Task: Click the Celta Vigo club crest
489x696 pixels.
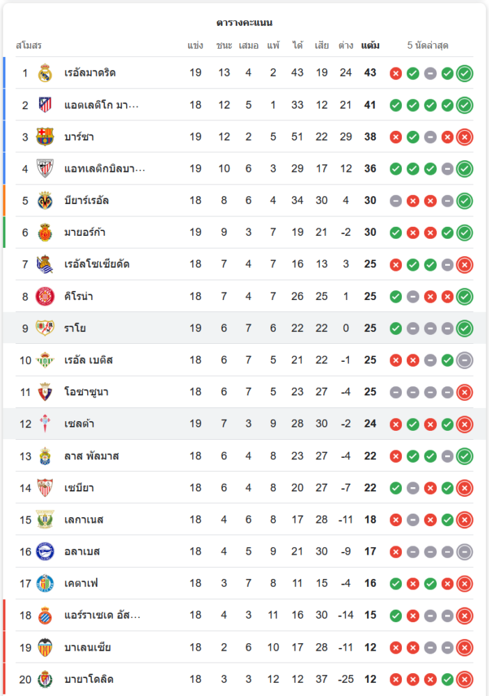Action: point(45,424)
